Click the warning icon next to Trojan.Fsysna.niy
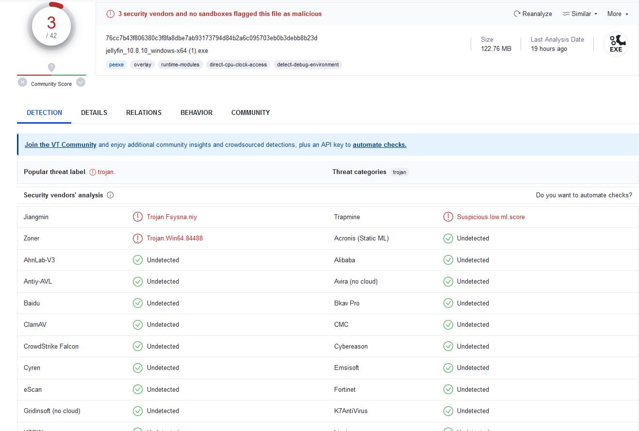 [x=138, y=217]
